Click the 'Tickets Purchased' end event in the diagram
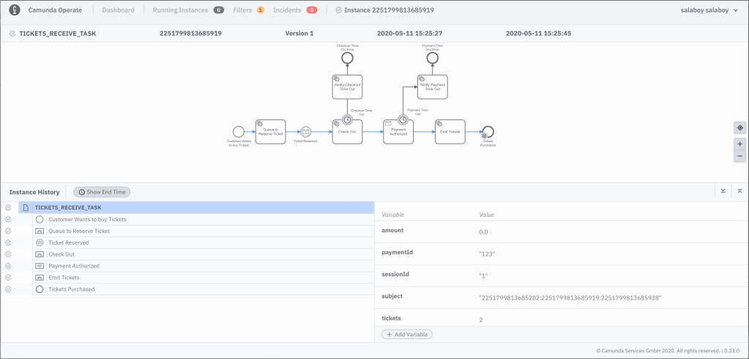 click(488, 131)
